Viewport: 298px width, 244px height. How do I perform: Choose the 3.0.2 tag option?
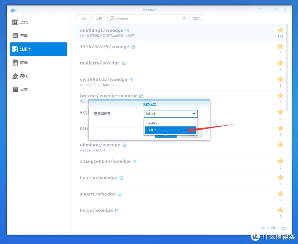point(171,130)
